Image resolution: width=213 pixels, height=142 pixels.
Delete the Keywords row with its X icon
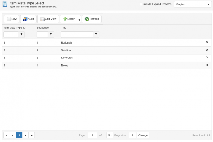pos(207,58)
